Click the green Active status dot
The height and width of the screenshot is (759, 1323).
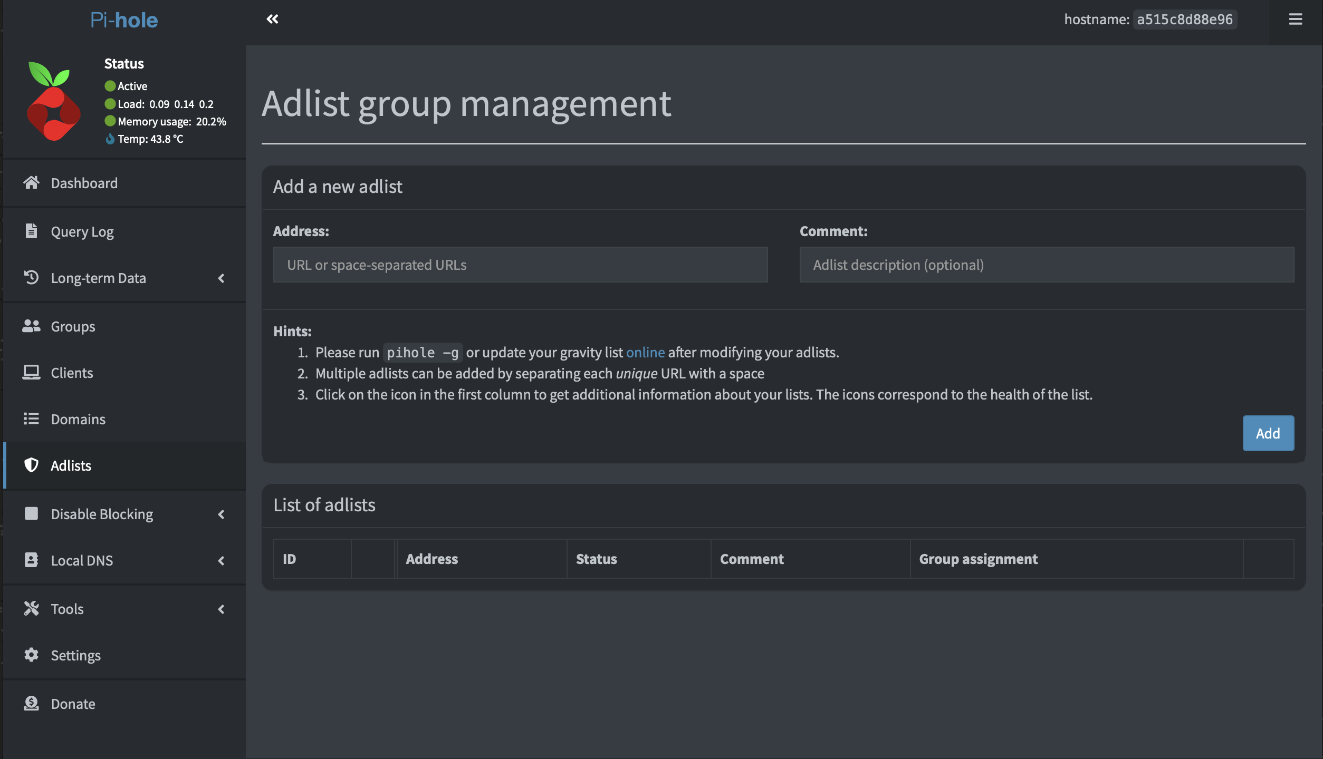pos(110,86)
